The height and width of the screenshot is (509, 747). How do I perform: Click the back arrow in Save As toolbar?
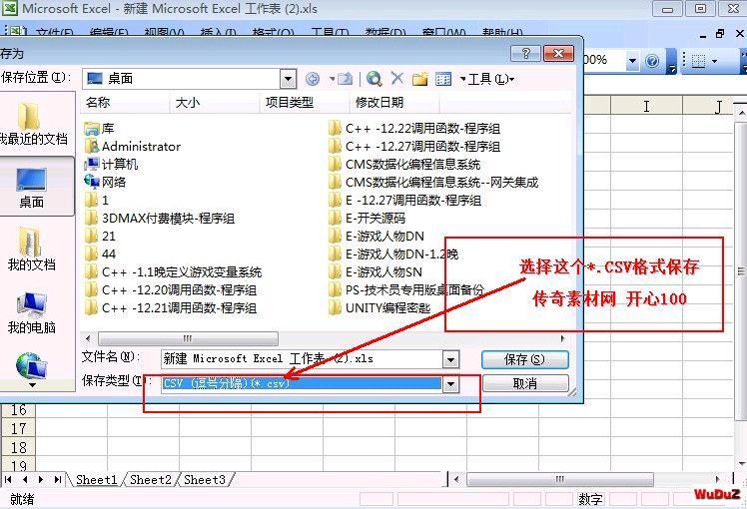(x=313, y=79)
